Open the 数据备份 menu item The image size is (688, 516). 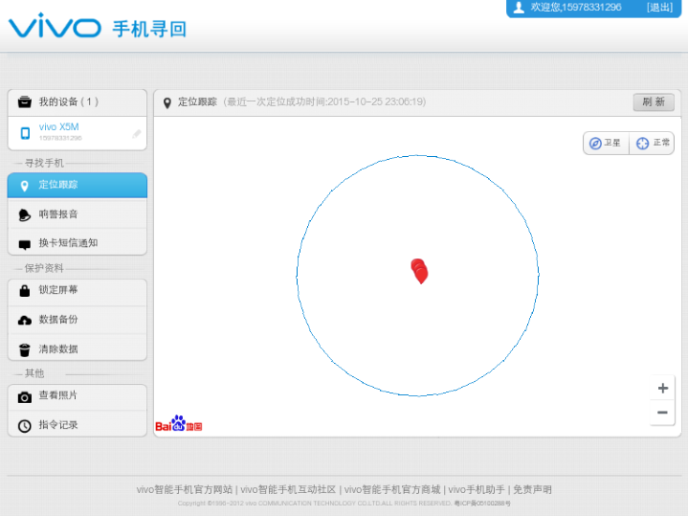coord(78,320)
